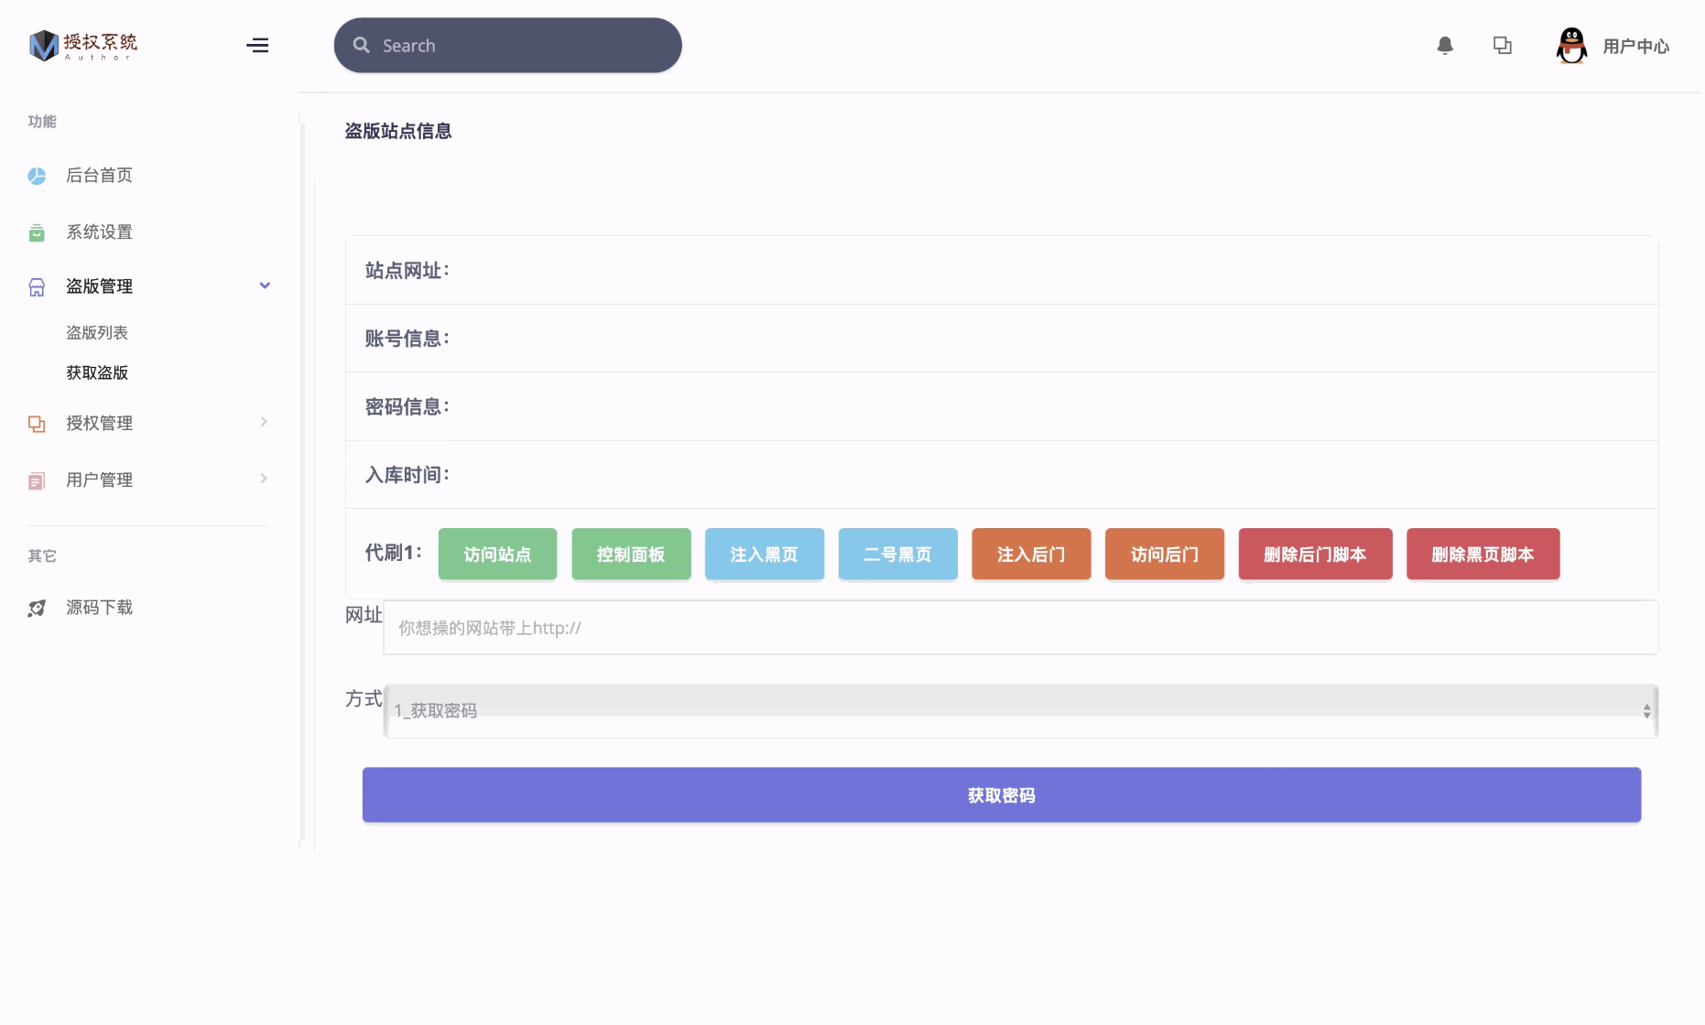Select 获取盗版 in the sidebar submenu
This screenshot has width=1705, height=1025.
pos(97,373)
